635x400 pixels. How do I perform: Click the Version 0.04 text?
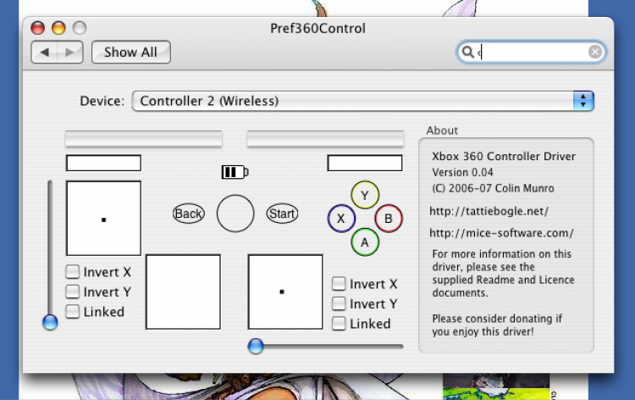point(462,172)
